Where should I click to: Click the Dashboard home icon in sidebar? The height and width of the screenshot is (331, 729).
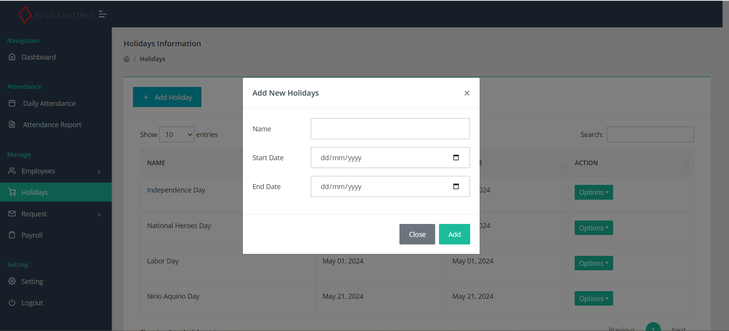click(x=12, y=57)
